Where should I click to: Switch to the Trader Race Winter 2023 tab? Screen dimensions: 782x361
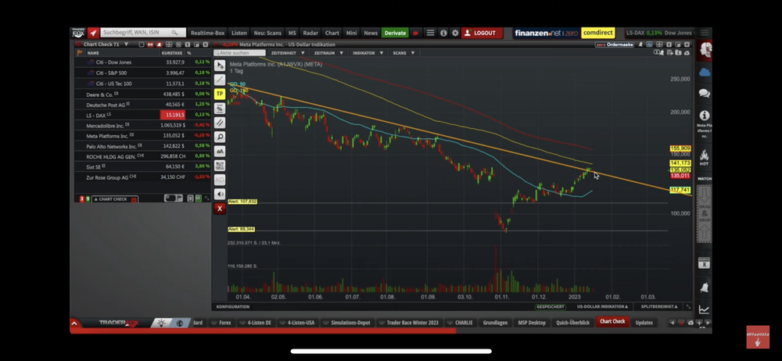click(x=412, y=323)
